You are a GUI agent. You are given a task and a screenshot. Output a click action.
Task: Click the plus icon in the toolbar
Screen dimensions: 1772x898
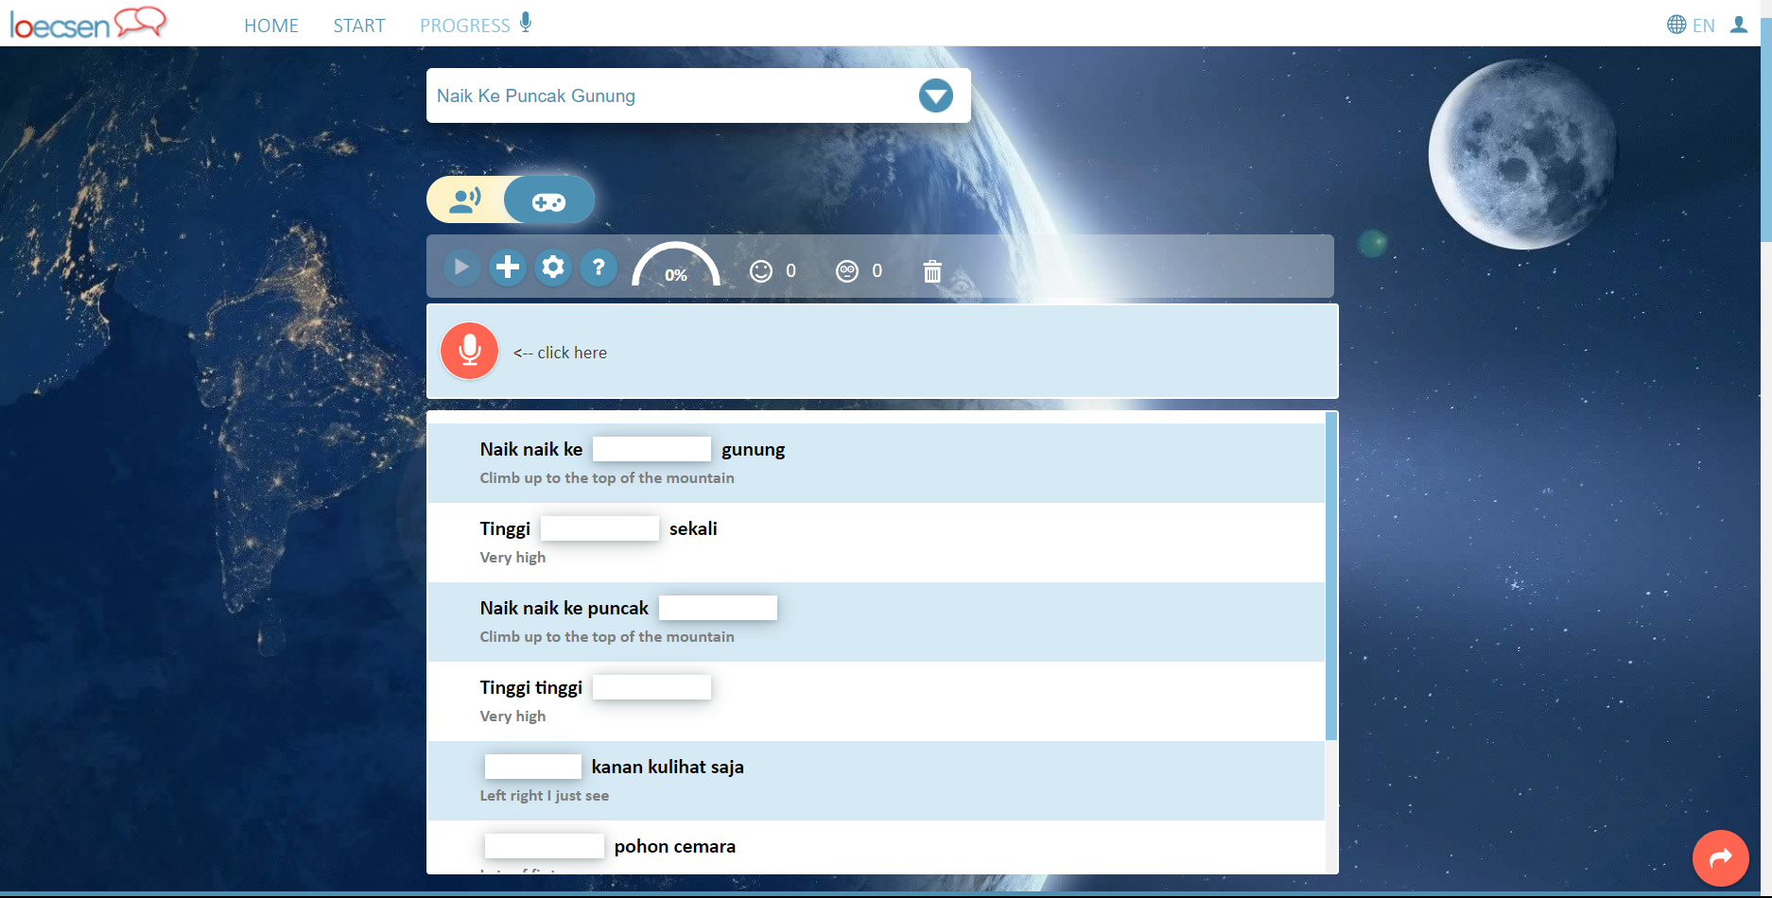tap(508, 268)
